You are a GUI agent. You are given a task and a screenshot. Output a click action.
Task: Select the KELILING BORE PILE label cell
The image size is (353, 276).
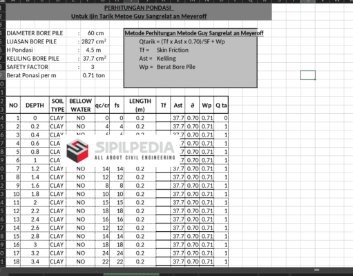[33, 59]
